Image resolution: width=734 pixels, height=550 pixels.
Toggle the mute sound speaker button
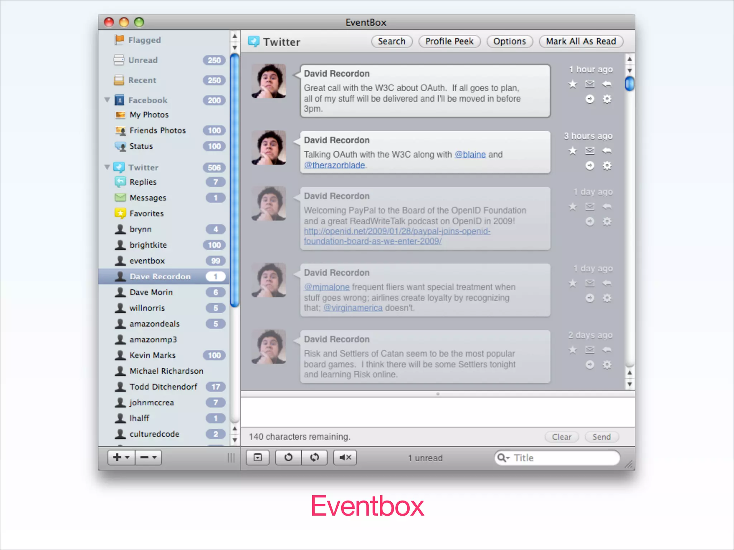click(345, 457)
